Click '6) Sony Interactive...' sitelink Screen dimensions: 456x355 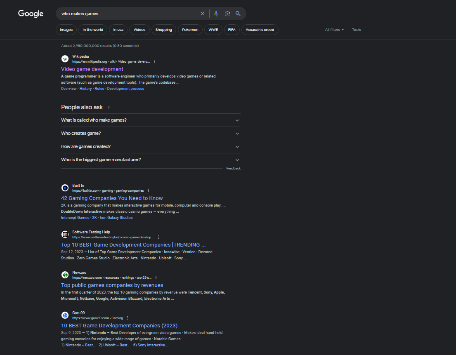(x=151, y=345)
